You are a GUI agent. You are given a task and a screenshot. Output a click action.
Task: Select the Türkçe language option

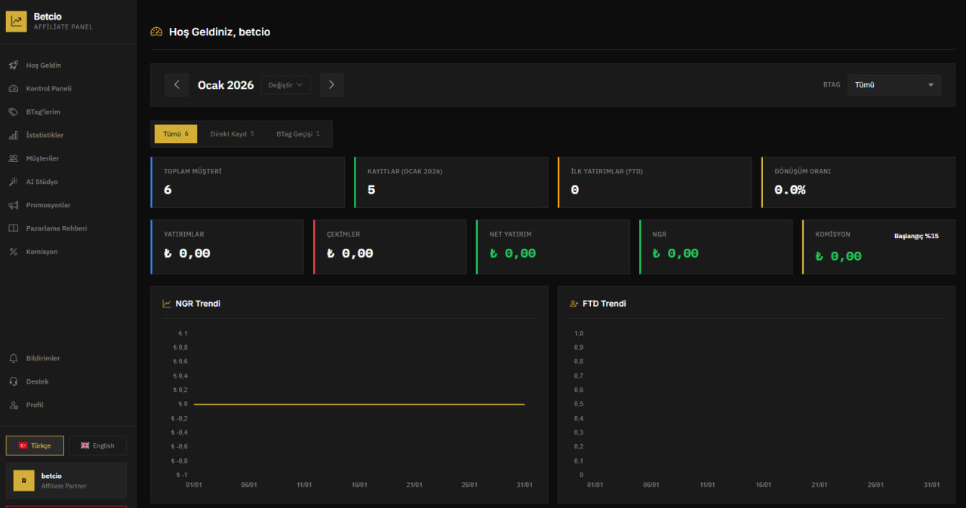coord(35,445)
